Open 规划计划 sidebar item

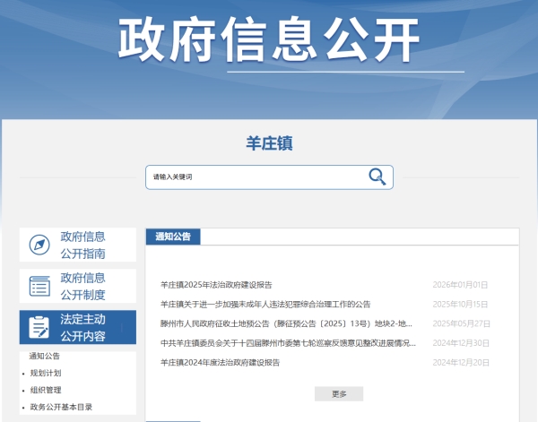click(46, 373)
